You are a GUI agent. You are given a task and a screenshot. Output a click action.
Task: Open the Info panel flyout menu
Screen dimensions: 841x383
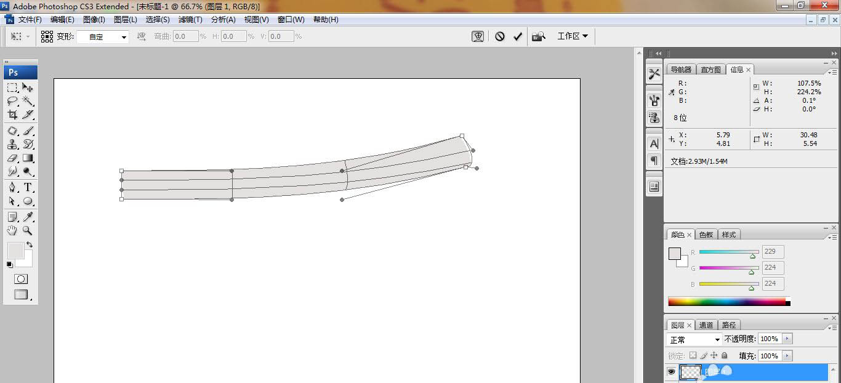(833, 72)
